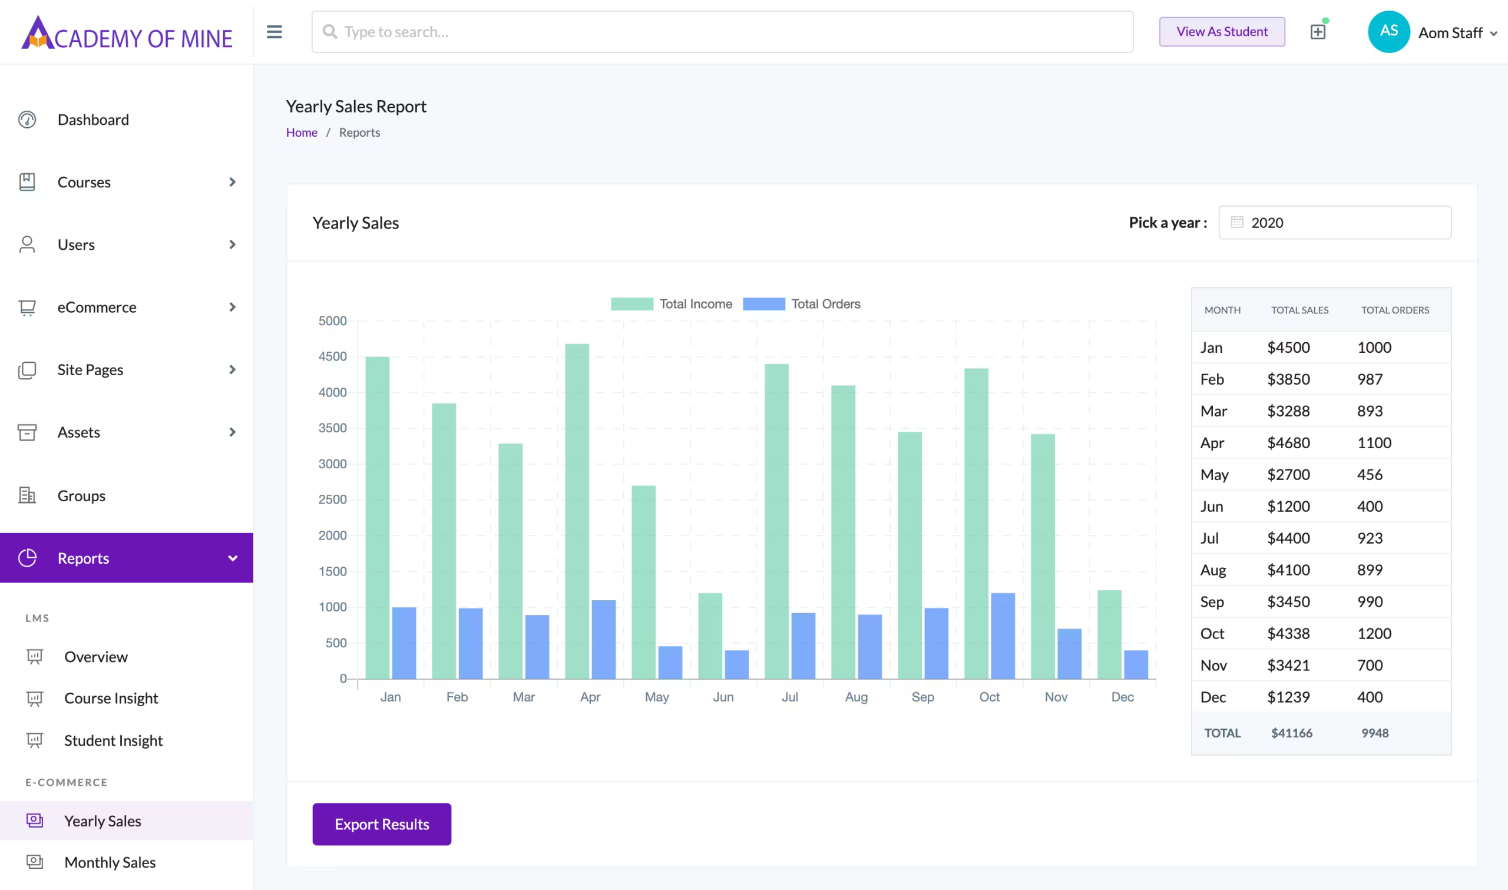This screenshot has height=890, width=1508.
Task: Click the hamburger menu icon
Action: pos(274,32)
